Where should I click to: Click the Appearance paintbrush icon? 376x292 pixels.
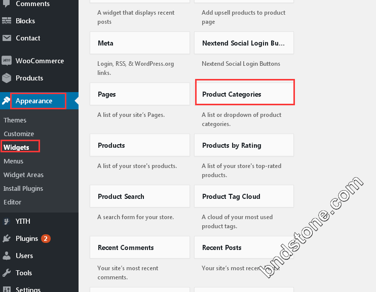pos(6,101)
